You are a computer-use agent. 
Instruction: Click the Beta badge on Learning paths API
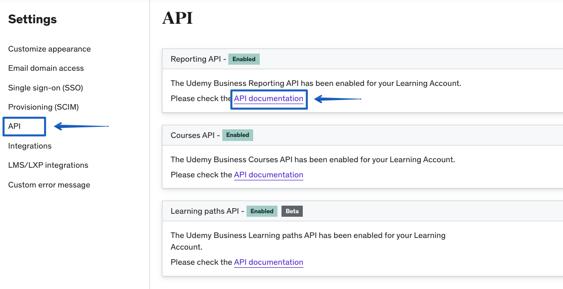[x=292, y=211]
